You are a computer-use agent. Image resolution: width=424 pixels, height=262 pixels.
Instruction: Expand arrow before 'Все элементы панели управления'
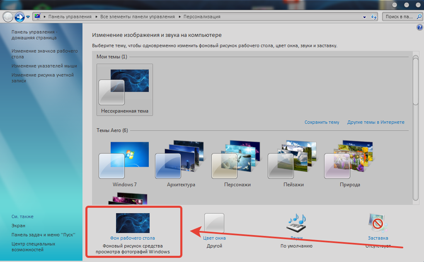[96, 17]
